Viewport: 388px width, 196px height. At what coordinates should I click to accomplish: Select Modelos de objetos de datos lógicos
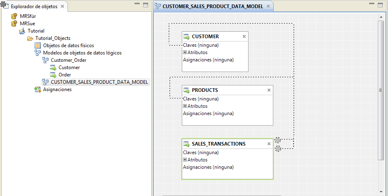point(83,53)
